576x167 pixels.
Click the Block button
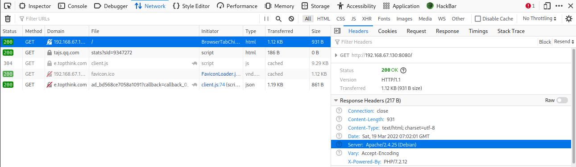coord(545,41)
